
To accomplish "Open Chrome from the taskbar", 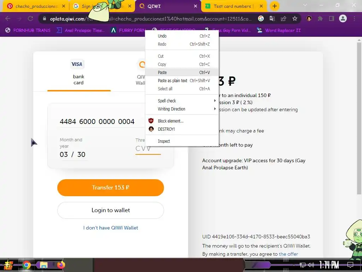I will click(x=26, y=265).
